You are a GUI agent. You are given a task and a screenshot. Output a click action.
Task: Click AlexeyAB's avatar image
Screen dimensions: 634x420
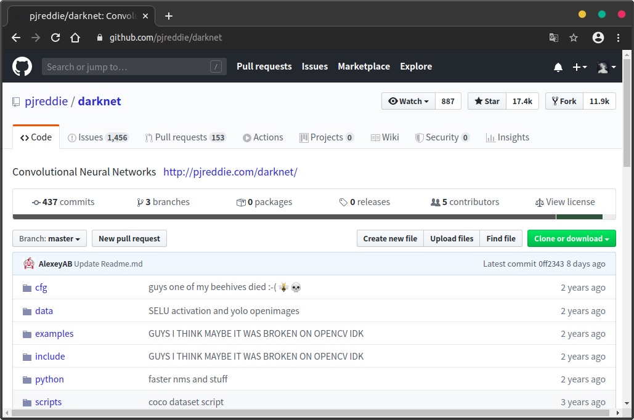pyautogui.click(x=29, y=264)
